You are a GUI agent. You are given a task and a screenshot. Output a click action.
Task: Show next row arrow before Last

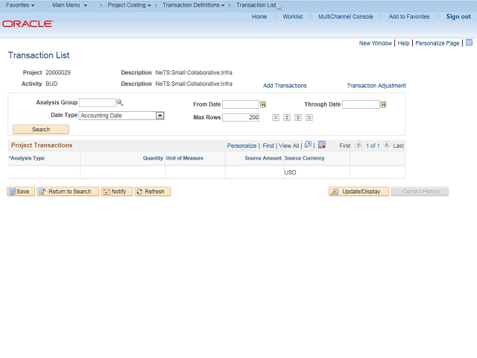point(386,145)
